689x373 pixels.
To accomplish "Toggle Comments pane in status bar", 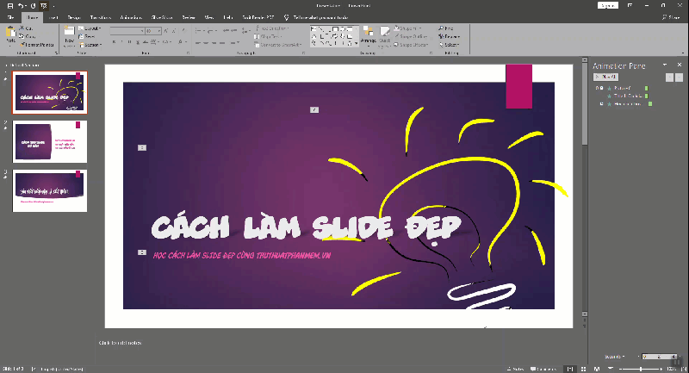I will (x=543, y=369).
